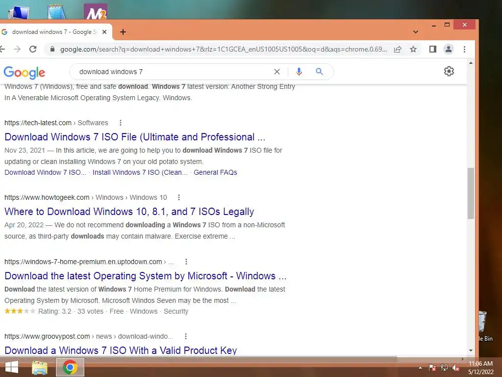Viewport: 502px width, 377px height.
Task: Select the computer desktop icon
Action: pyautogui.click(x=19, y=12)
